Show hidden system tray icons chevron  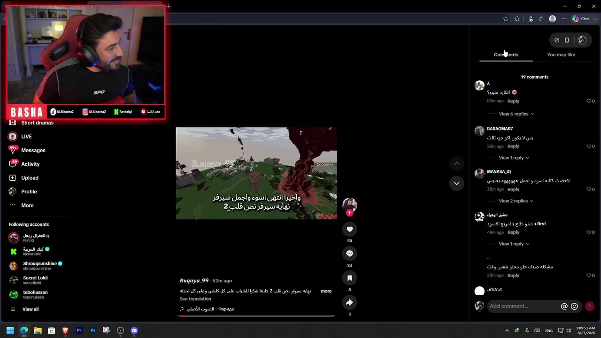click(x=507, y=330)
